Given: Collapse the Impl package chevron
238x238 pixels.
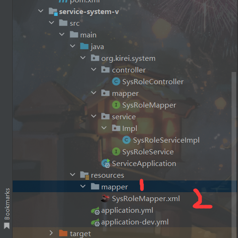Looking at the screenshot, I should (104, 128).
